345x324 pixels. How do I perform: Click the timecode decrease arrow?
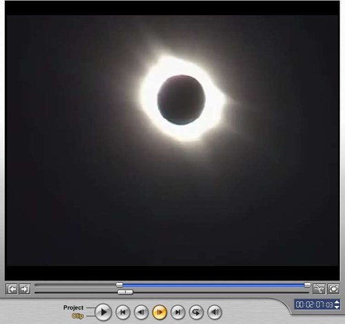pyautogui.click(x=337, y=307)
